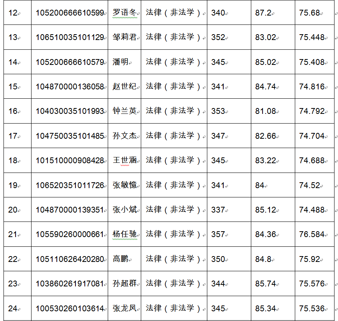Select row number 12 cell

(x=13, y=13)
